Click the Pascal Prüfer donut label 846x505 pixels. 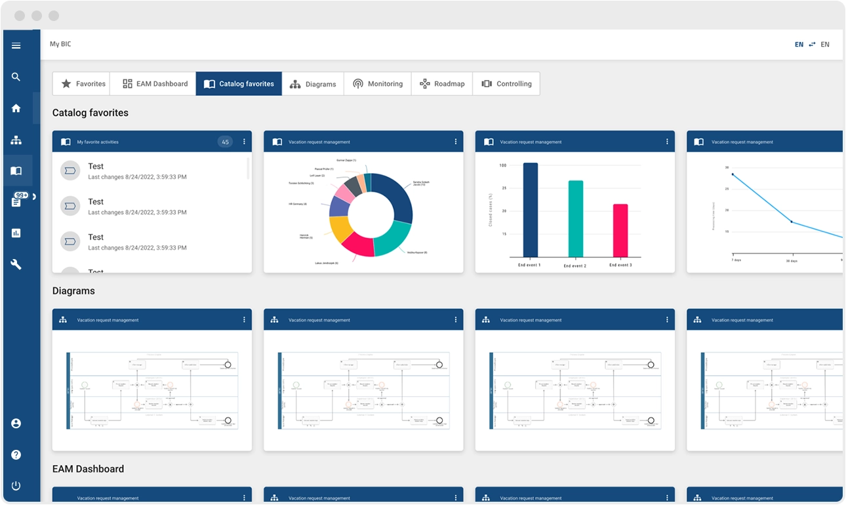[324, 169]
